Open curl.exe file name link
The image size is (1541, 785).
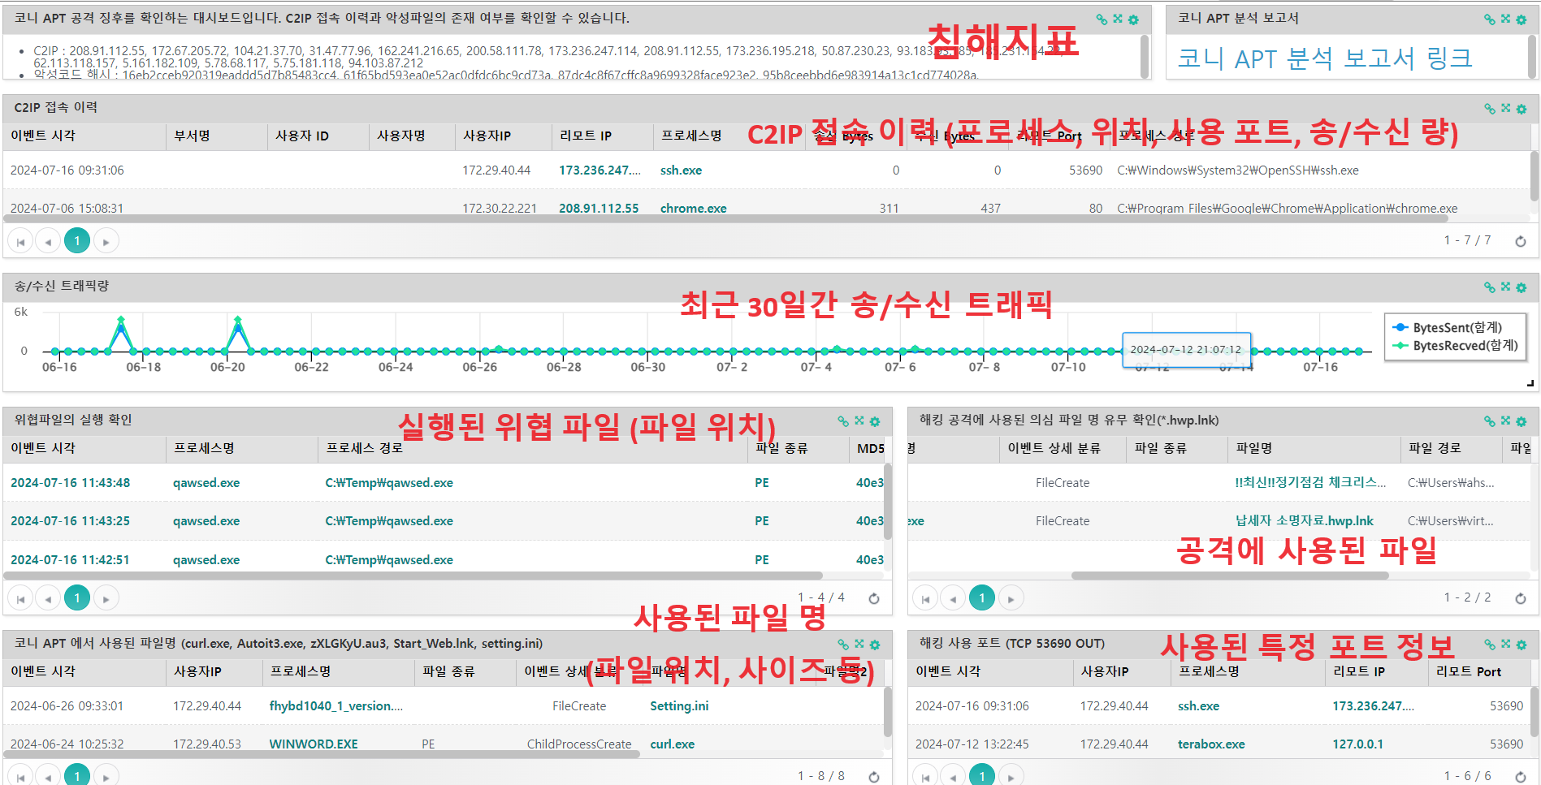click(673, 744)
